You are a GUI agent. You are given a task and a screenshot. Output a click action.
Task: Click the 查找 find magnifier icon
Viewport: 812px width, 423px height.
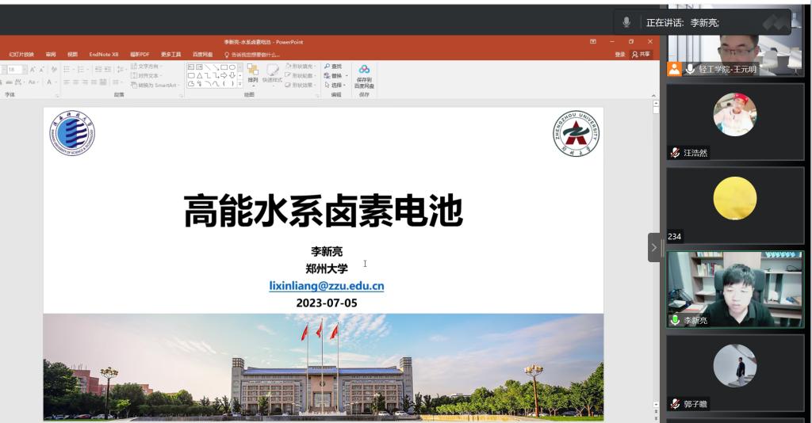[x=328, y=67]
